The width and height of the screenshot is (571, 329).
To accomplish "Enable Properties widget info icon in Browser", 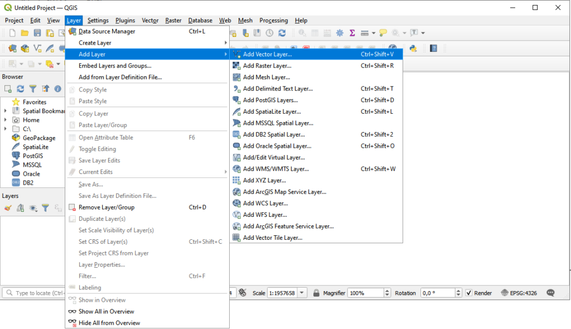I will click(x=57, y=89).
